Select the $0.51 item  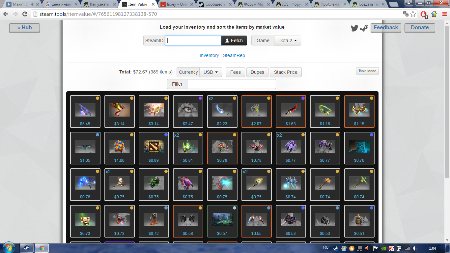click(x=359, y=221)
